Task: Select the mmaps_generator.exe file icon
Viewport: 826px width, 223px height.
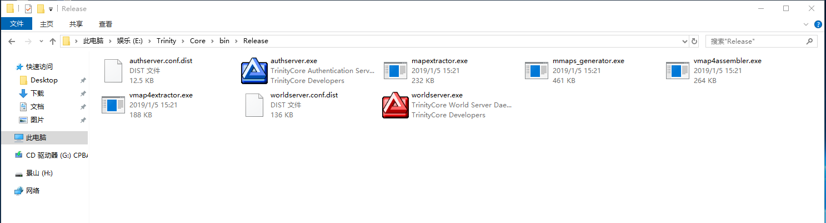Action: point(537,71)
